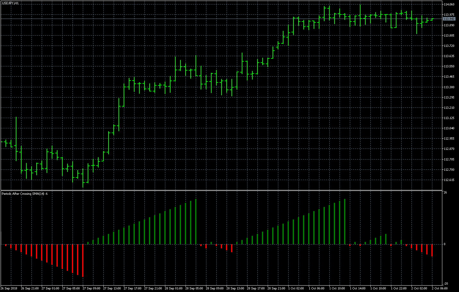Select the 2 Oct 06:00 time label

pyautogui.click(x=440, y=288)
